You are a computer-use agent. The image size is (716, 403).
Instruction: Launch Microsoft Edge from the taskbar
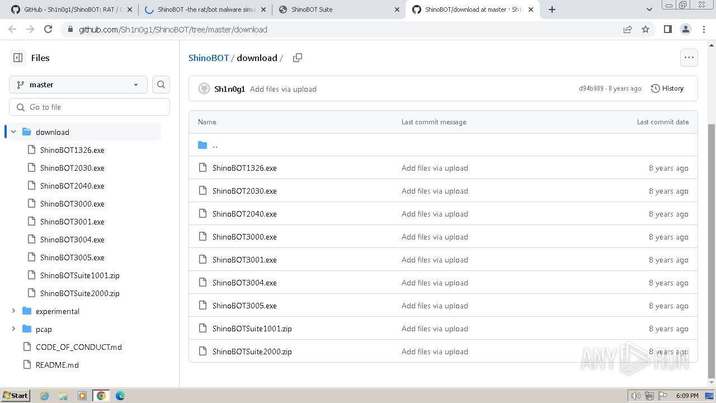click(x=120, y=396)
